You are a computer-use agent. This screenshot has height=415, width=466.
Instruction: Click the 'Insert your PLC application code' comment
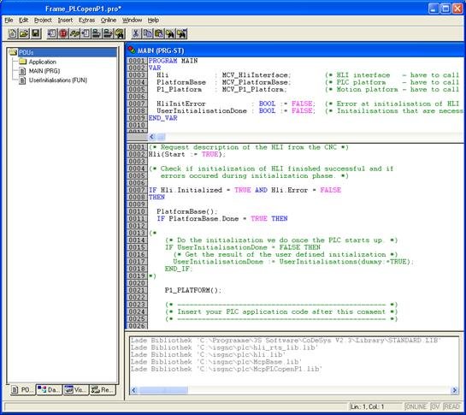[x=281, y=311]
